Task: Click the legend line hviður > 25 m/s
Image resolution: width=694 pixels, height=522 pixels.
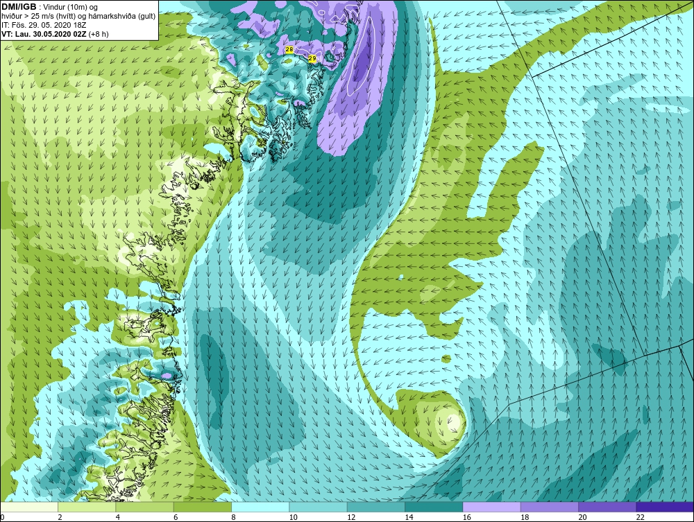Action: (79, 17)
